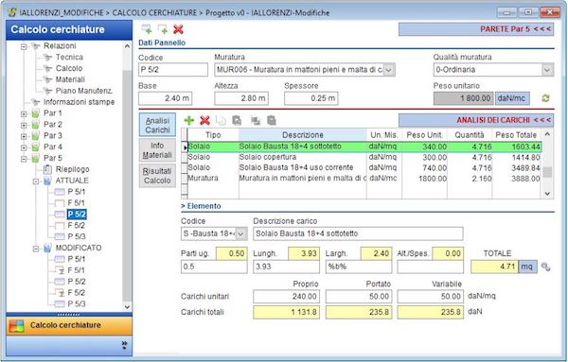Click ANALISI DEI CARICHI header button
The image size is (568, 362).
coord(476,120)
